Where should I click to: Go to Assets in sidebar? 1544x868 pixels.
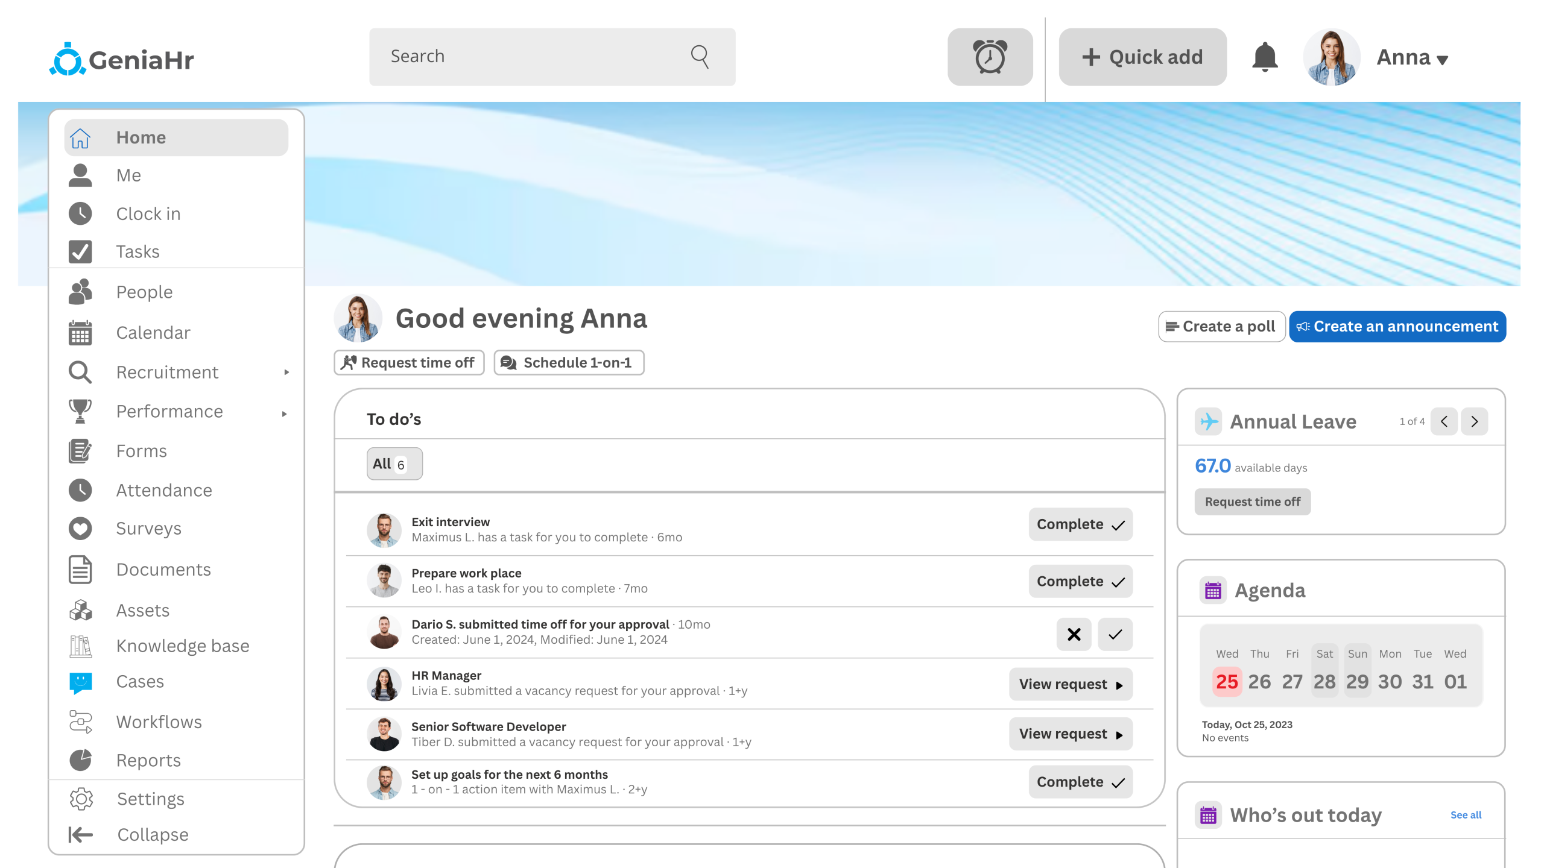(142, 610)
